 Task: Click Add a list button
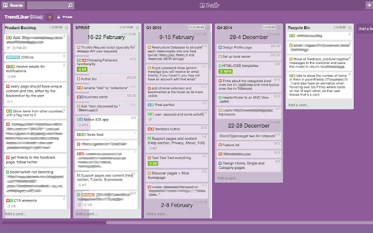point(365,29)
